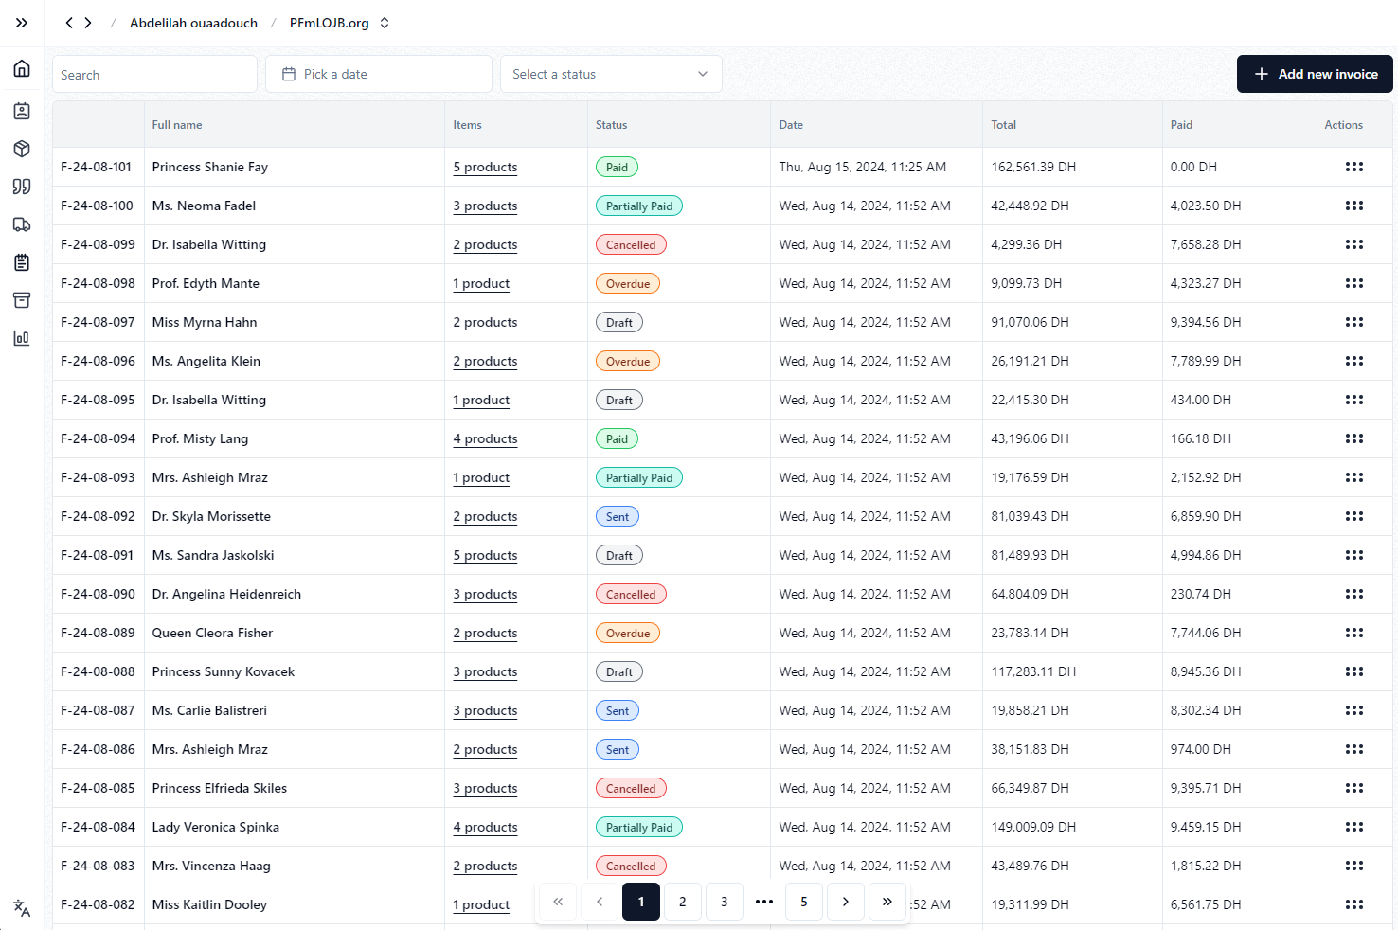Click the Add new invoice button
1398x930 pixels.
pyautogui.click(x=1315, y=73)
